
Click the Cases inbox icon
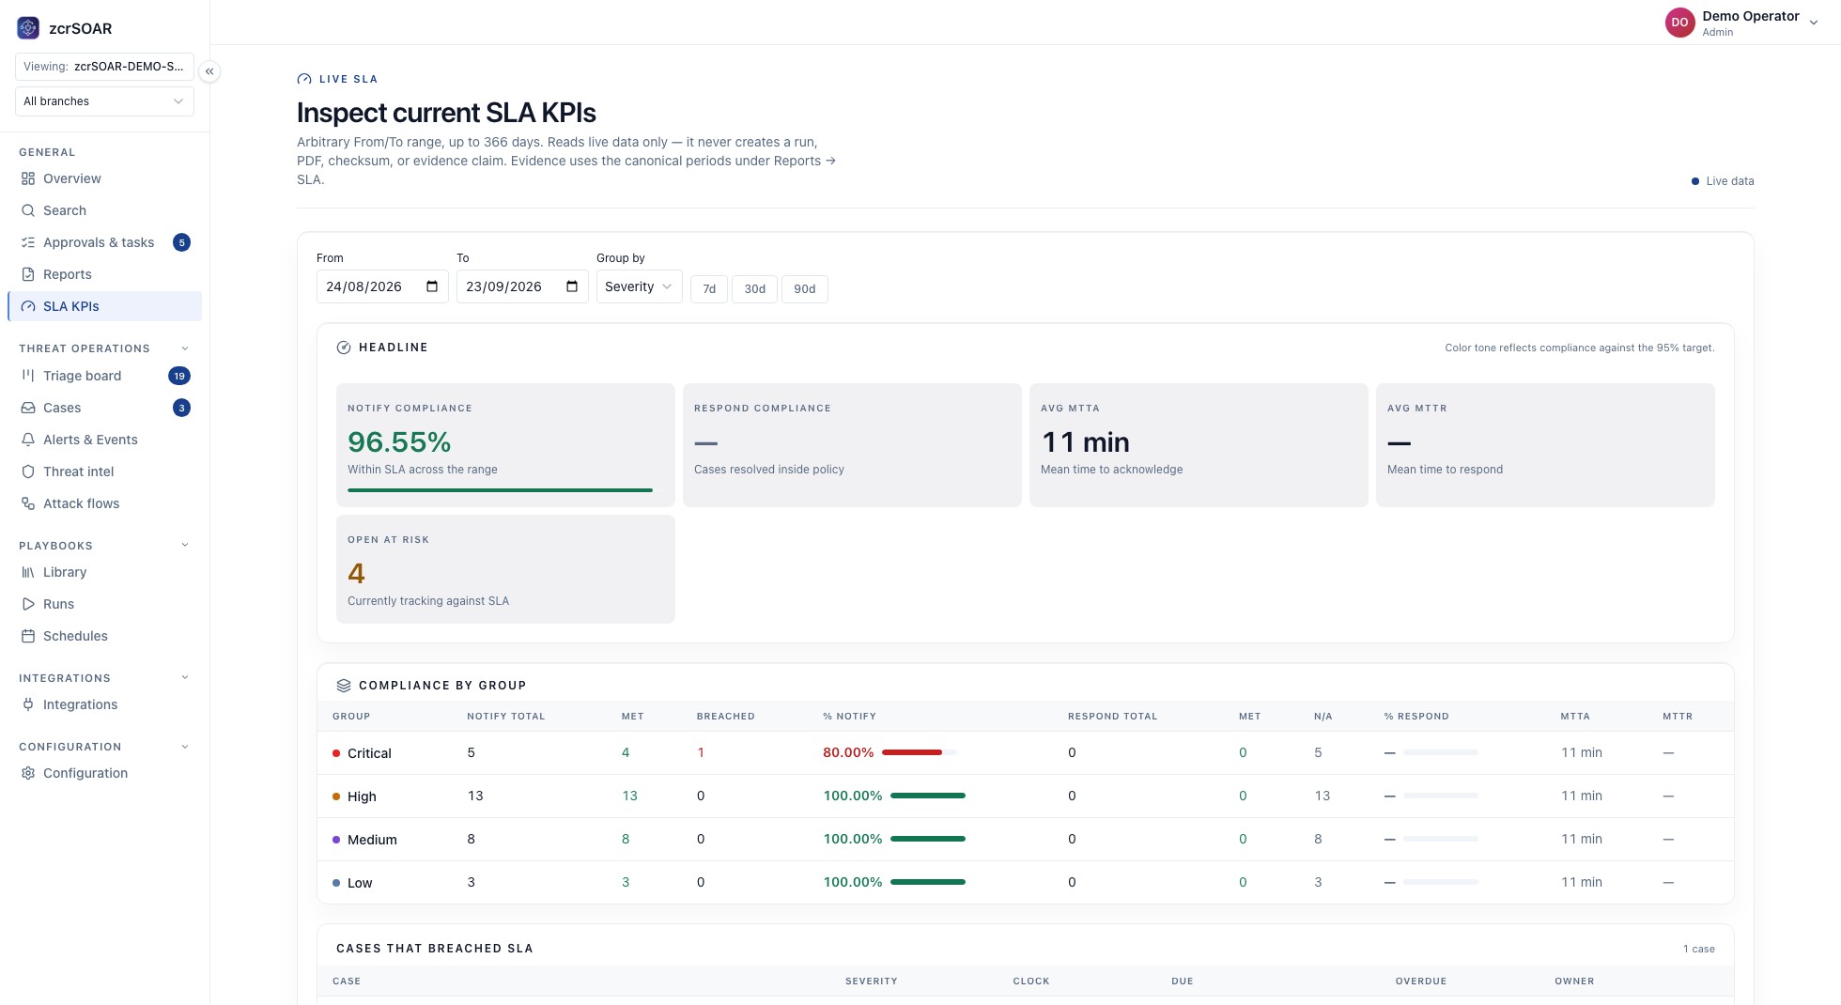tap(28, 408)
